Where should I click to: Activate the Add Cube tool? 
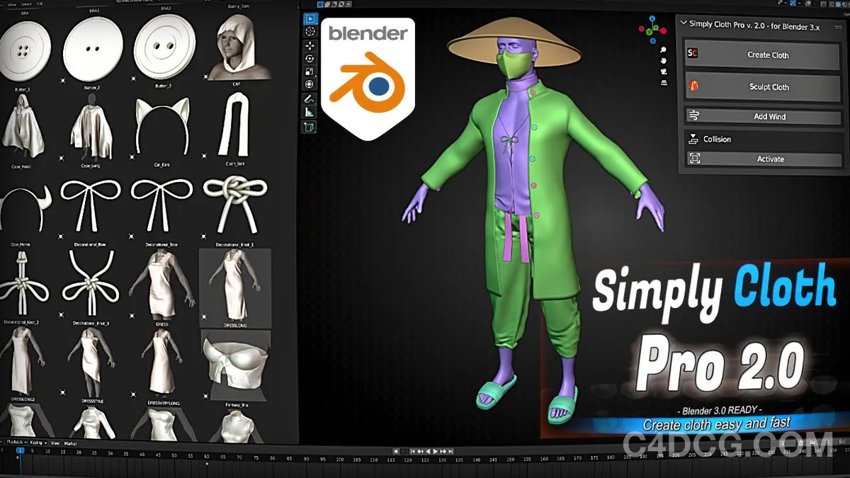coord(310,127)
